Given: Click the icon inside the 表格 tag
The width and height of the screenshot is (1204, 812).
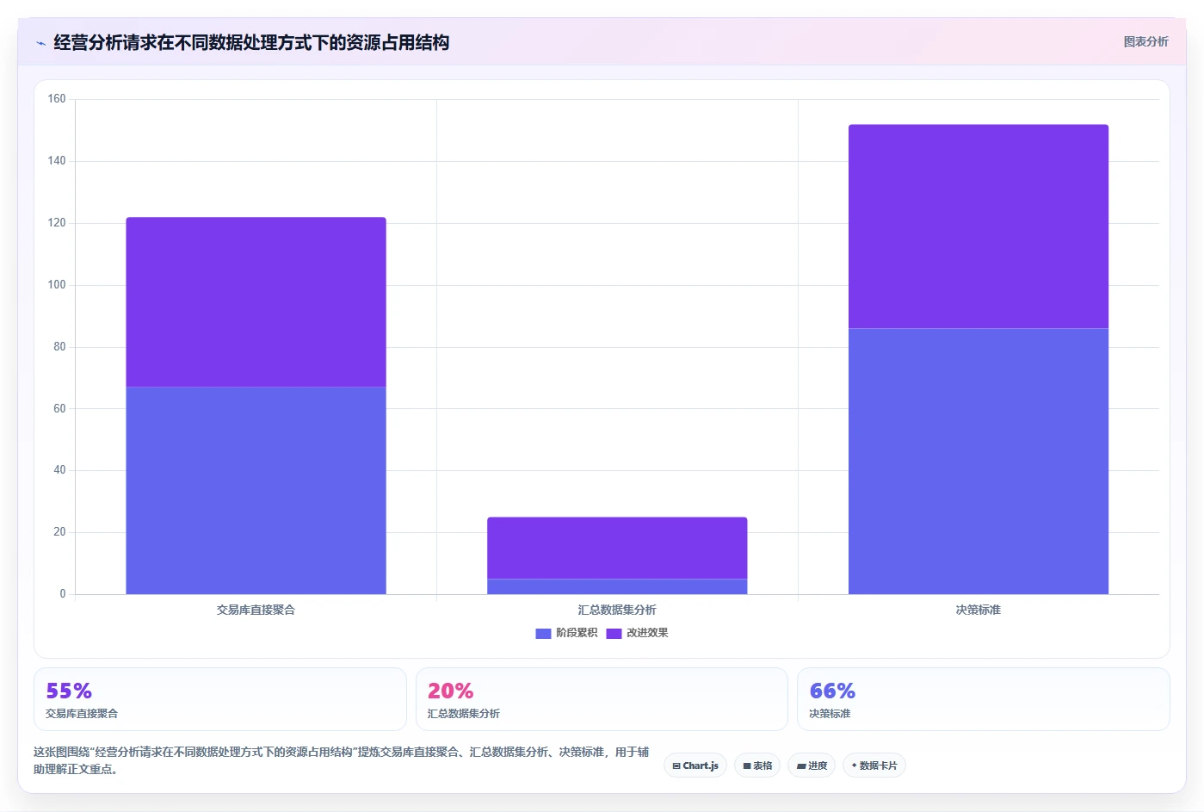Looking at the screenshot, I should tap(747, 766).
